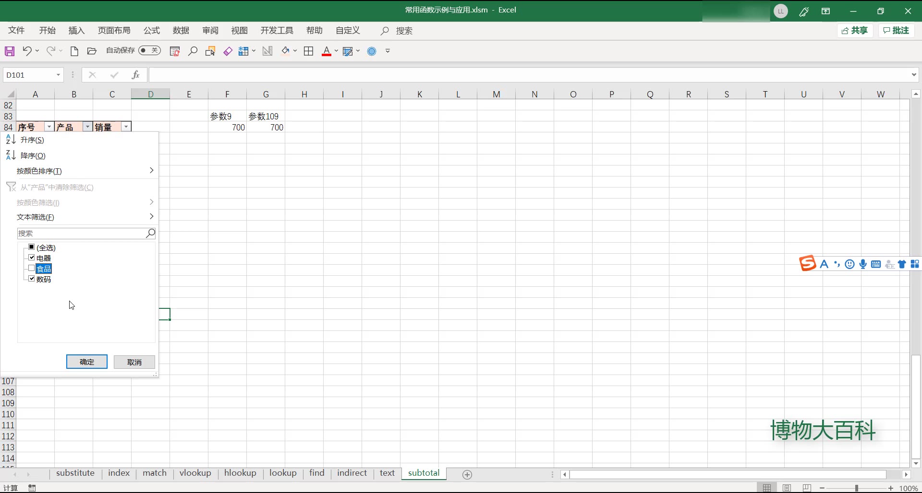Open the Sogou emoji picker icon

point(850,264)
